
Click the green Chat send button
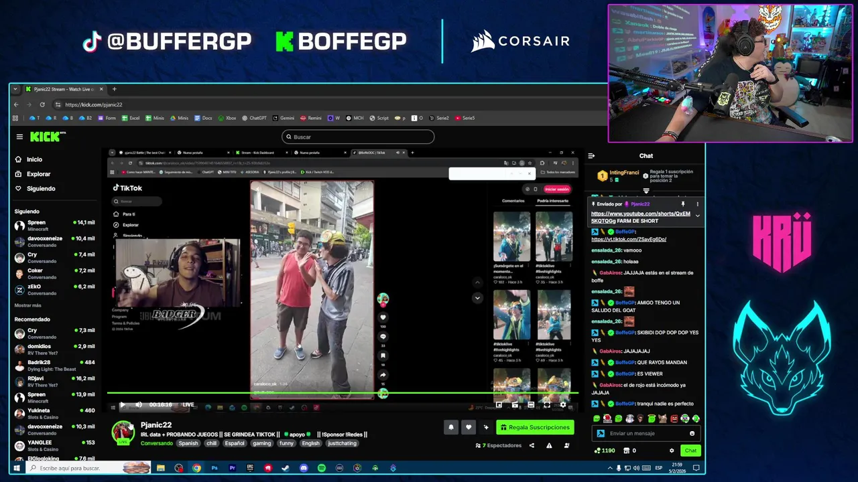tap(690, 451)
